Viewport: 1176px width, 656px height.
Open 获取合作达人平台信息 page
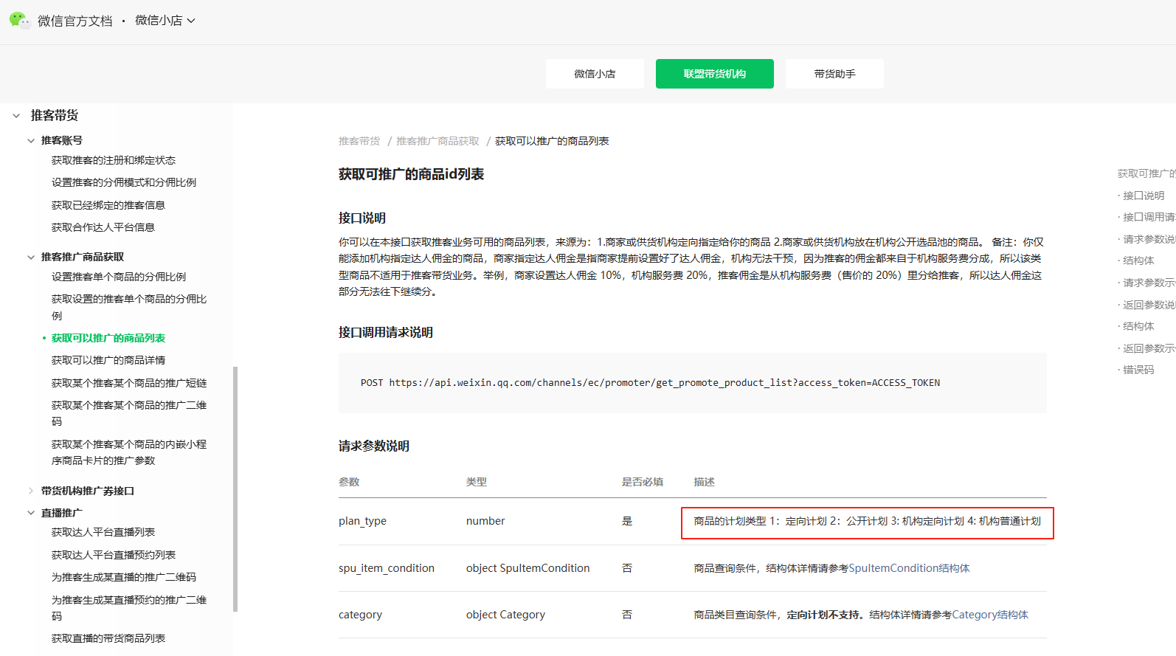[103, 227]
